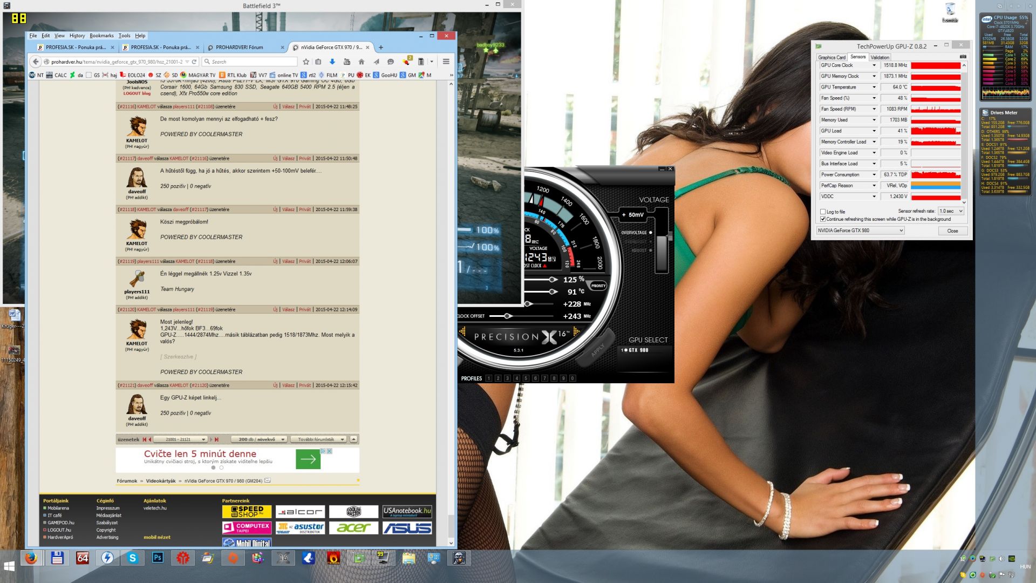The image size is (1036, 583).
Task: Open the NVIDIA GeForce GTX 980 selector
Action: point(860,231)
